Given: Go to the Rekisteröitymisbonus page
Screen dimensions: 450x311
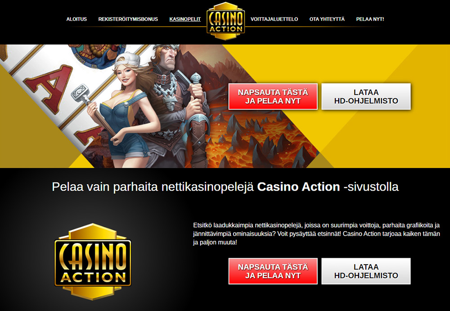Looking at the screenshot, I should [128, 19].
